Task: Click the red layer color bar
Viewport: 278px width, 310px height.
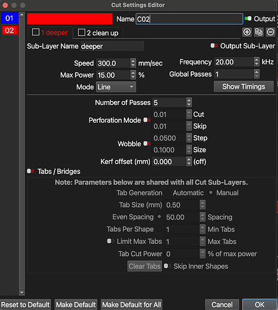Action: point(70,19)
